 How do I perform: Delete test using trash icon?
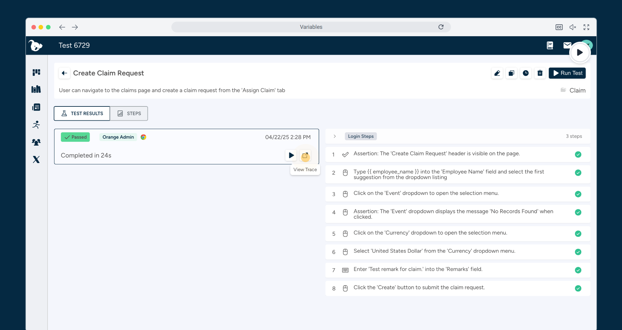[540, 73]
